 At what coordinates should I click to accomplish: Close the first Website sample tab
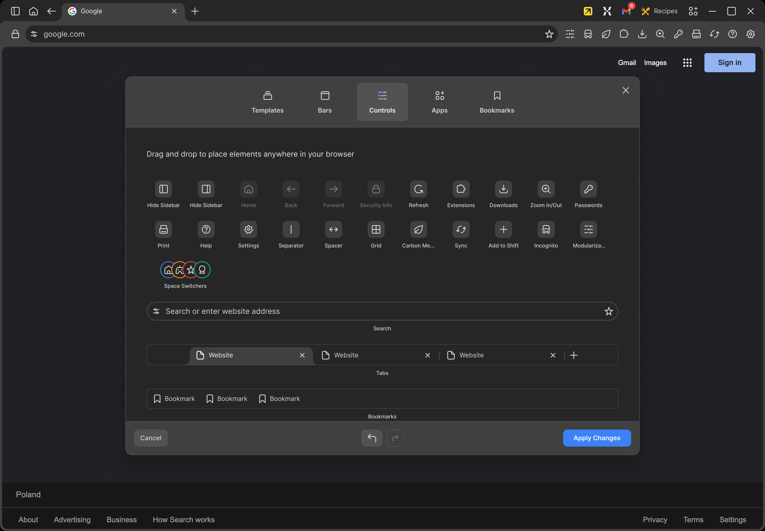click(302, 355)
